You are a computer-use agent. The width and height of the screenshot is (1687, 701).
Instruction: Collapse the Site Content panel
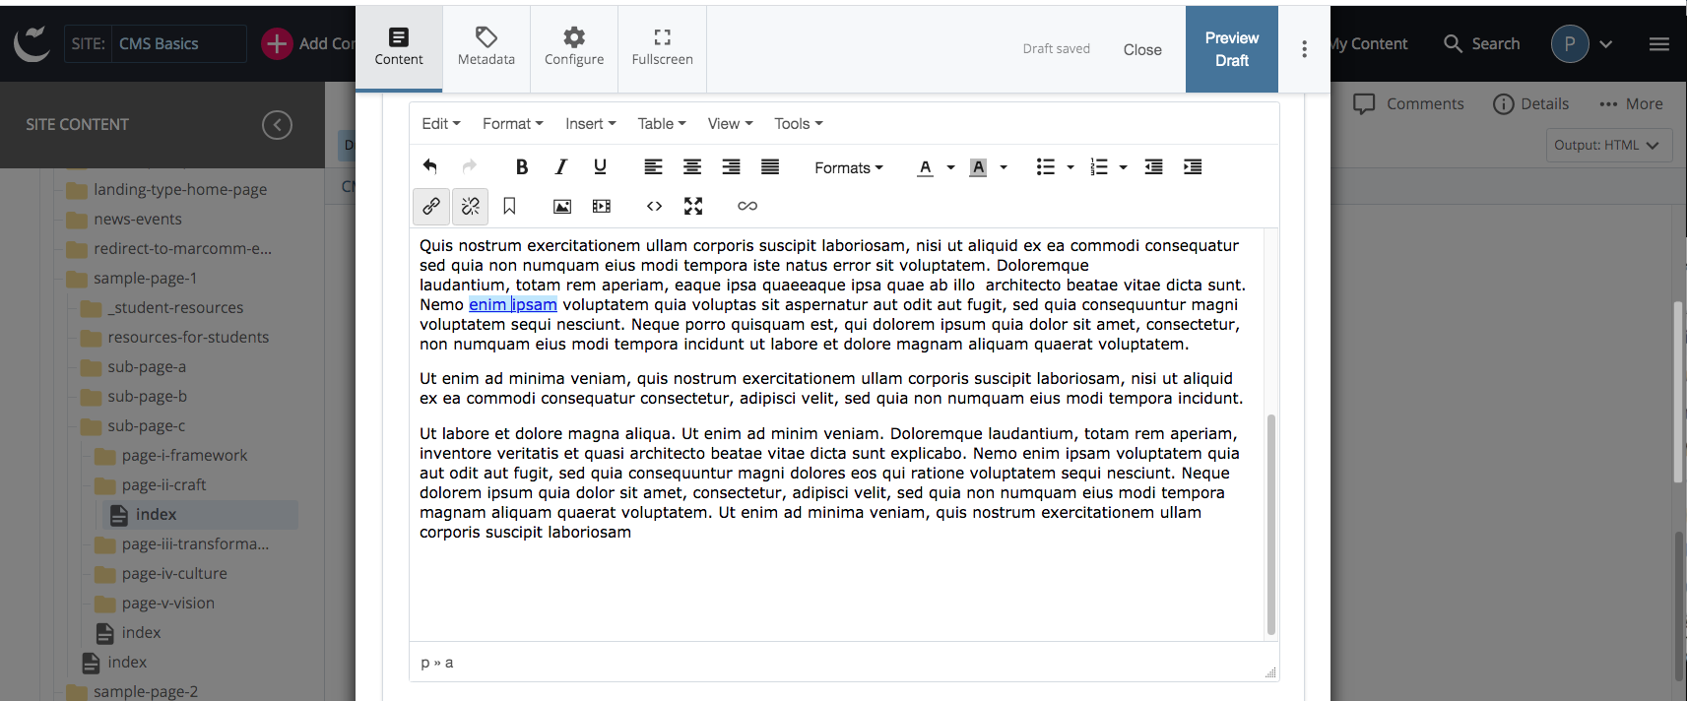coord(277,125)
